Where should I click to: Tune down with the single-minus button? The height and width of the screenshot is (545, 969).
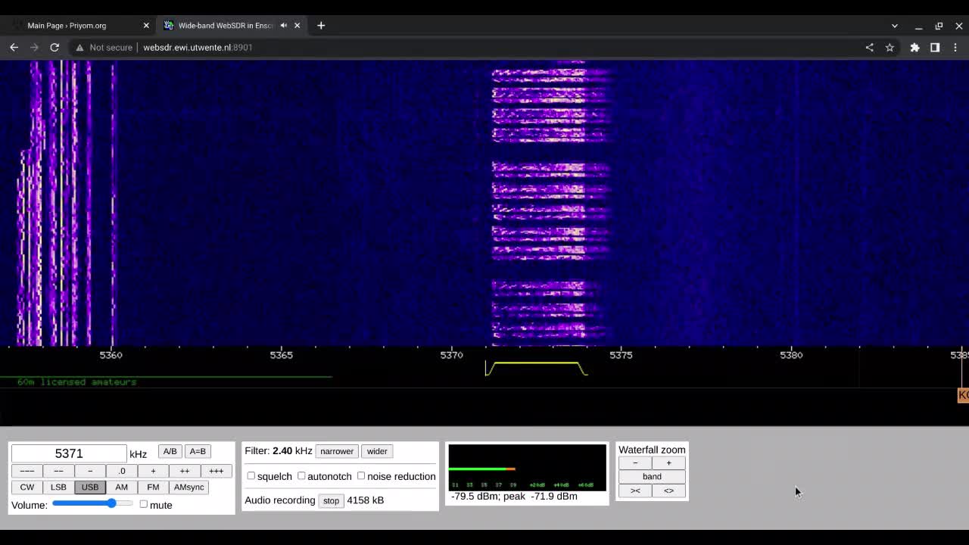pos(90,471)
